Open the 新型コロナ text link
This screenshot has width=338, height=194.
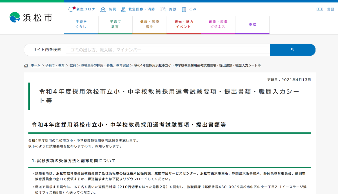(x=86, y=9)
